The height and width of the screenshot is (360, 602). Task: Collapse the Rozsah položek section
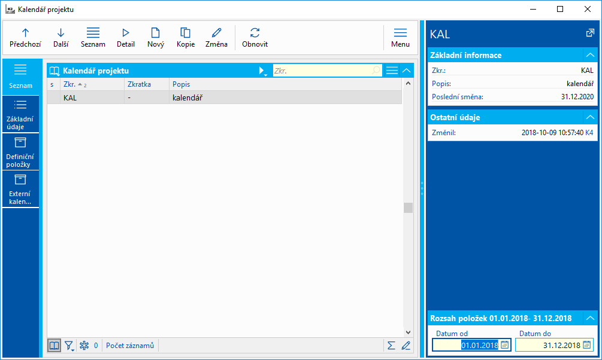pos(590,318)
